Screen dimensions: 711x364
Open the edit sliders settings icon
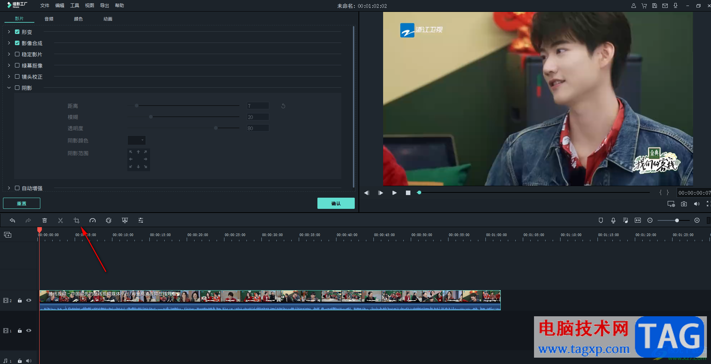coord(141,220)
